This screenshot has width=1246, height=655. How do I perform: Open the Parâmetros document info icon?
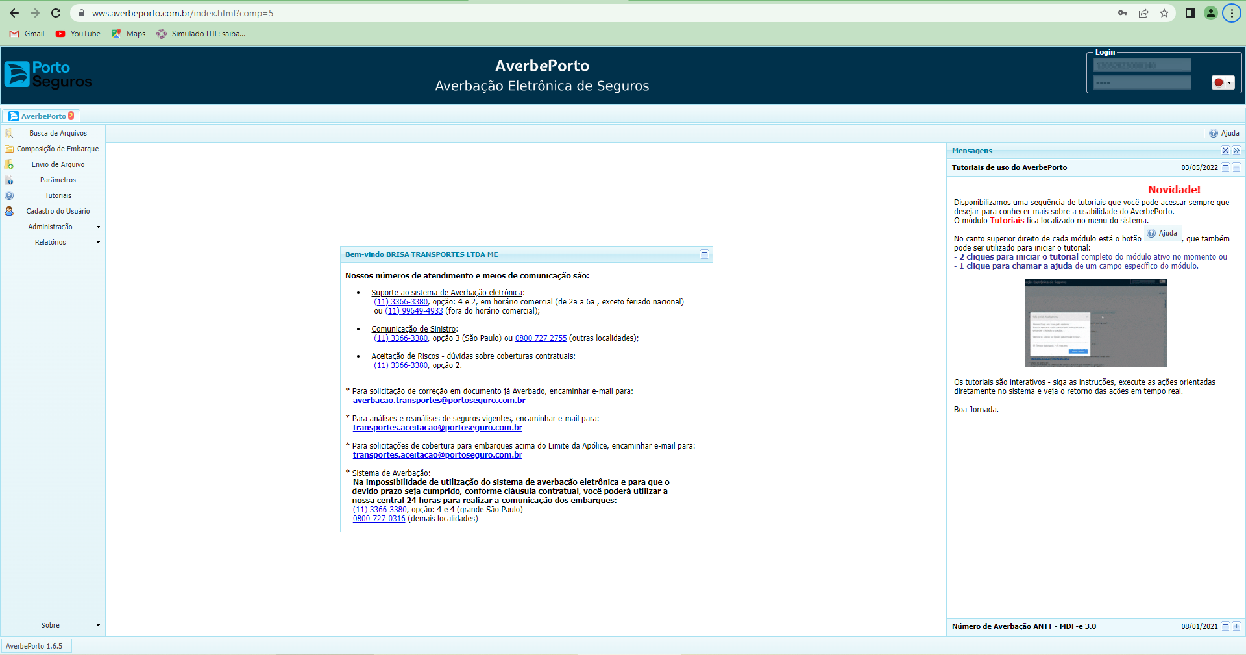9,180
